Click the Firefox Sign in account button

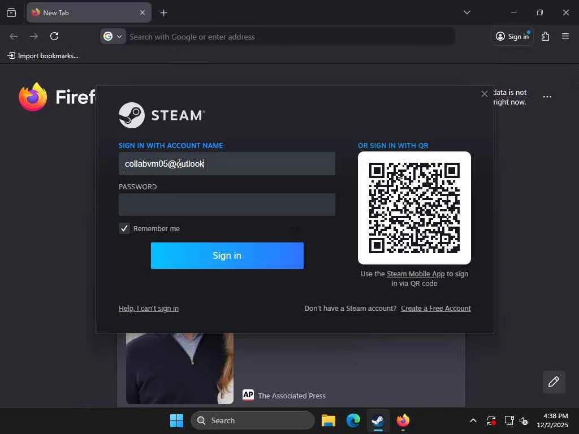point(512,36)
